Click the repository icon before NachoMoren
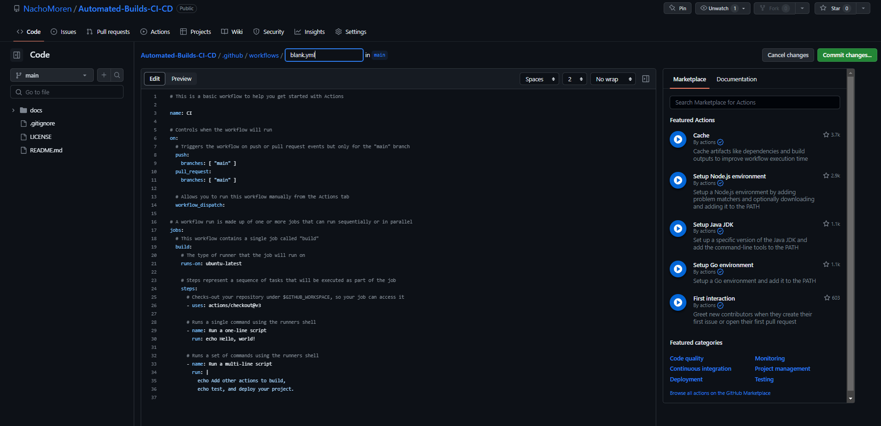The width and height of the screenshot is (881, 426). point(17,9)
